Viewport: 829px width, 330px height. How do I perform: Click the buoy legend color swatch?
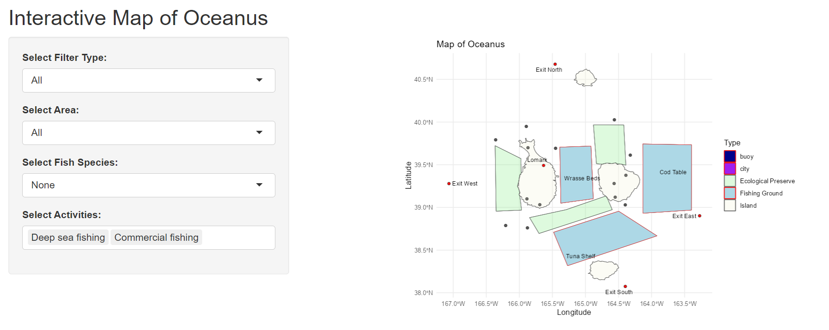(730, 156)
